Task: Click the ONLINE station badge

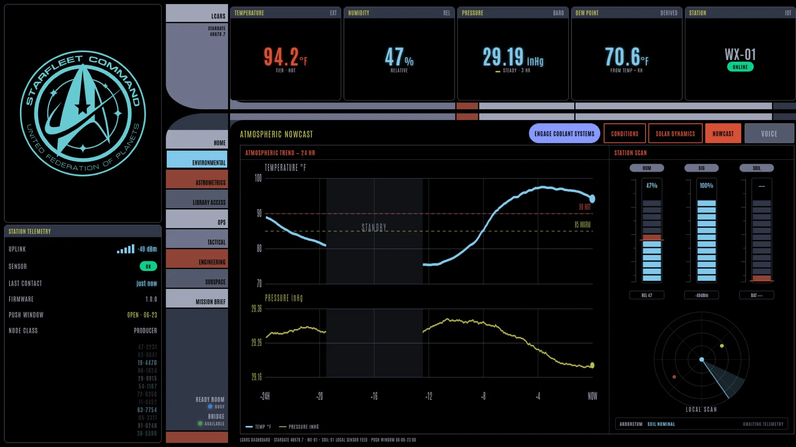Action: pos(740,67)
